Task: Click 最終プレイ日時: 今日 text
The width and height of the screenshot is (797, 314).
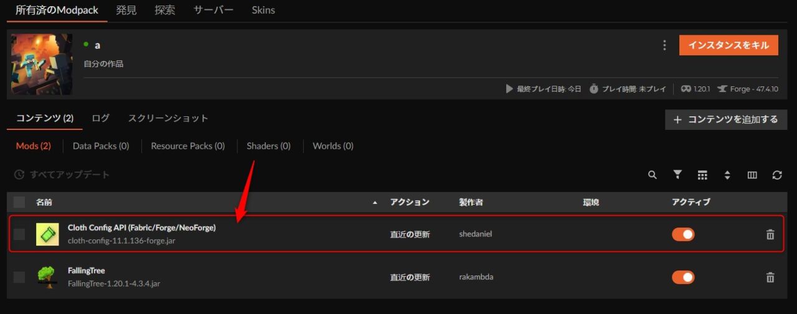Action: pyautogui.click(x=549, y=89)
